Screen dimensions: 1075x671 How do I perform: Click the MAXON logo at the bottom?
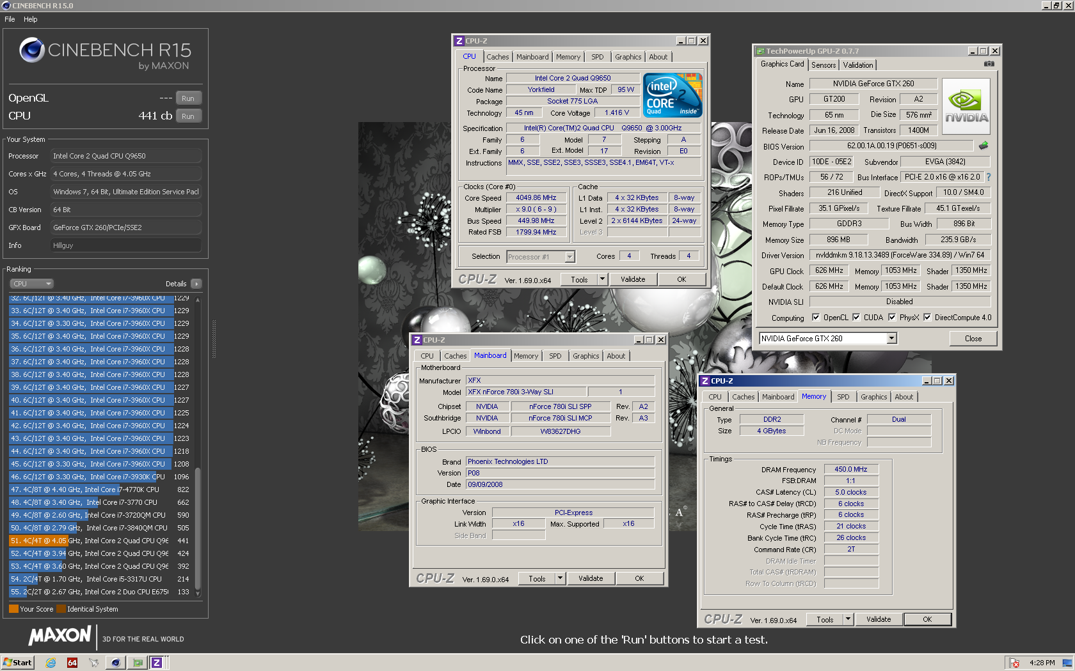pos(60,636)
